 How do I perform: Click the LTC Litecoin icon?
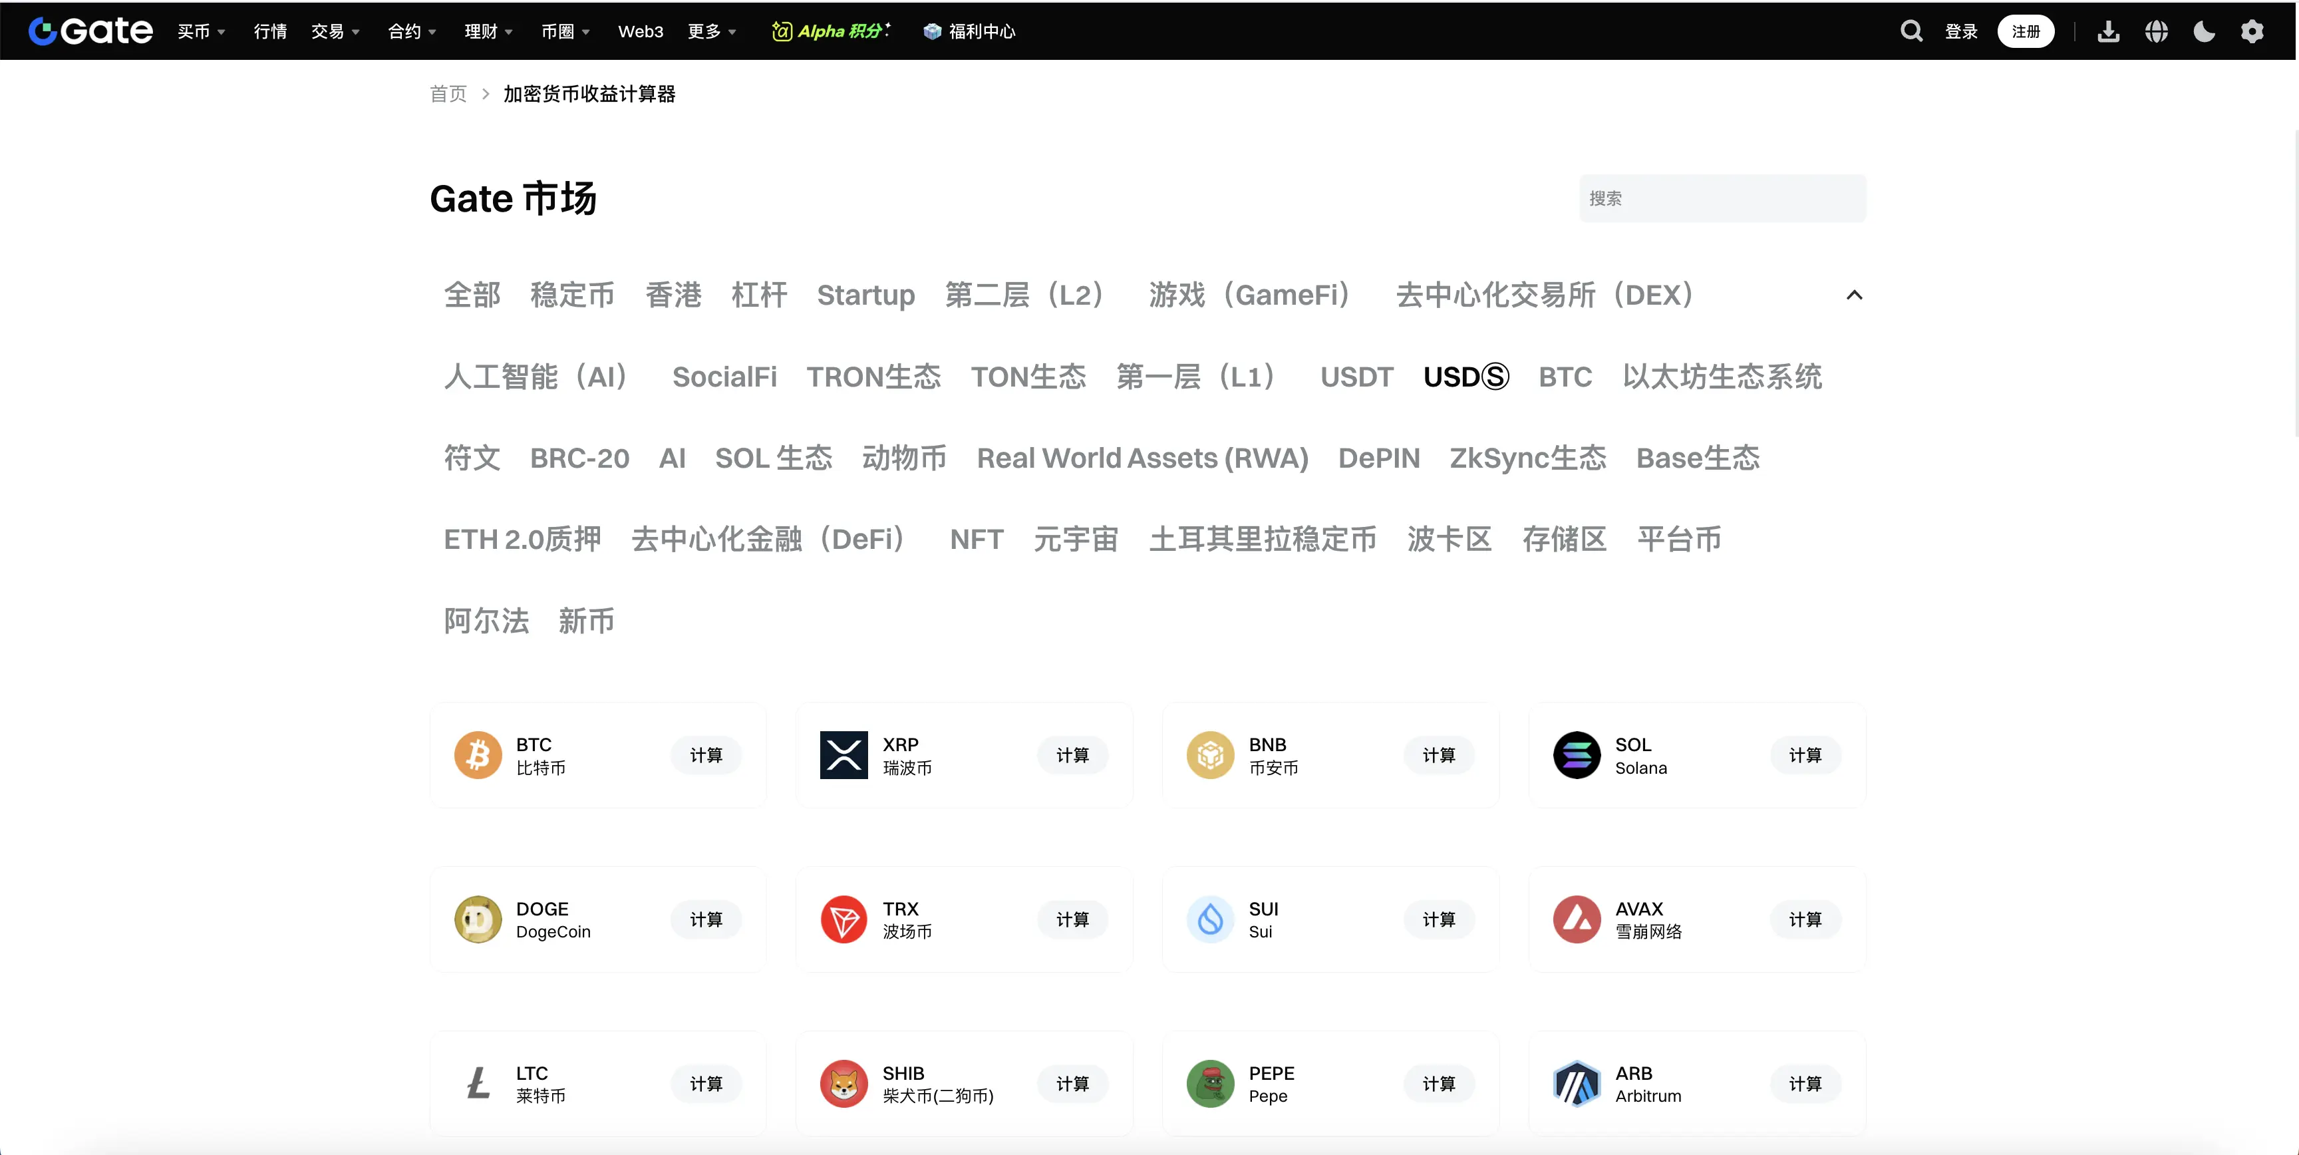[x=478, y=1084]
